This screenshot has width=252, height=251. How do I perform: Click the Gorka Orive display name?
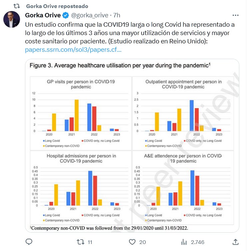click(43, 15)
